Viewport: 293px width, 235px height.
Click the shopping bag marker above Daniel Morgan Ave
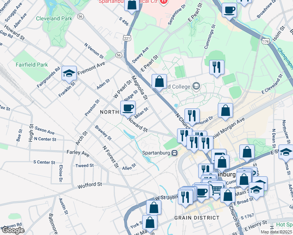(225, 111)
